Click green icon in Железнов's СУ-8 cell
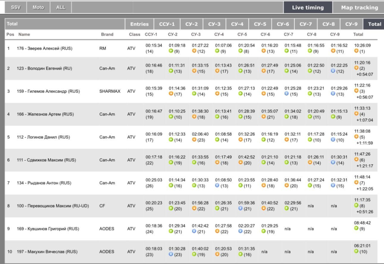384x264 pixels. coord(310,117)
